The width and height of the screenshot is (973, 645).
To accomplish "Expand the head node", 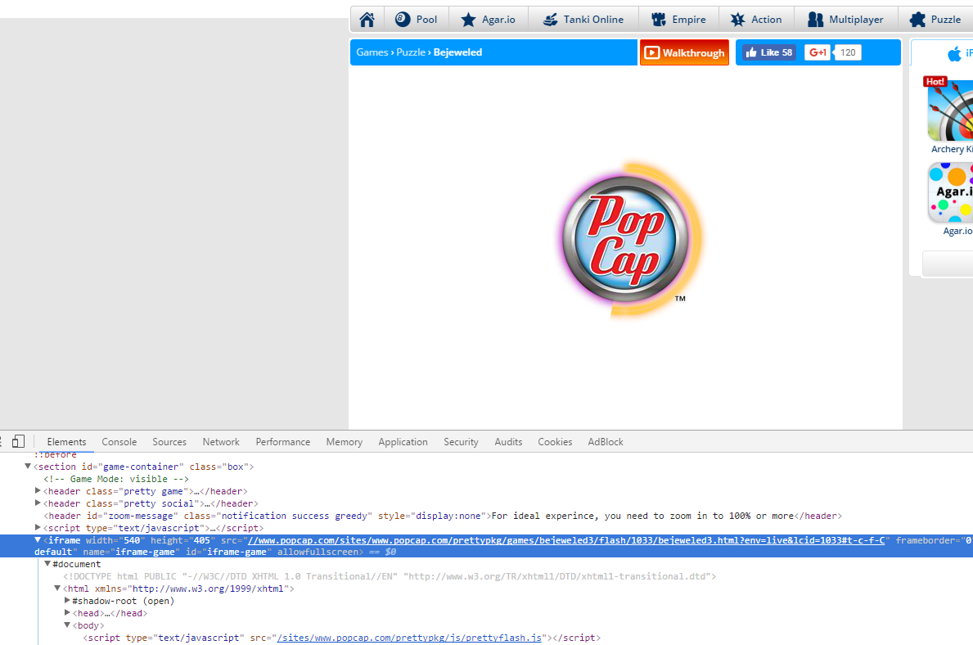I will pyautogui.click(x=67, y=613).
